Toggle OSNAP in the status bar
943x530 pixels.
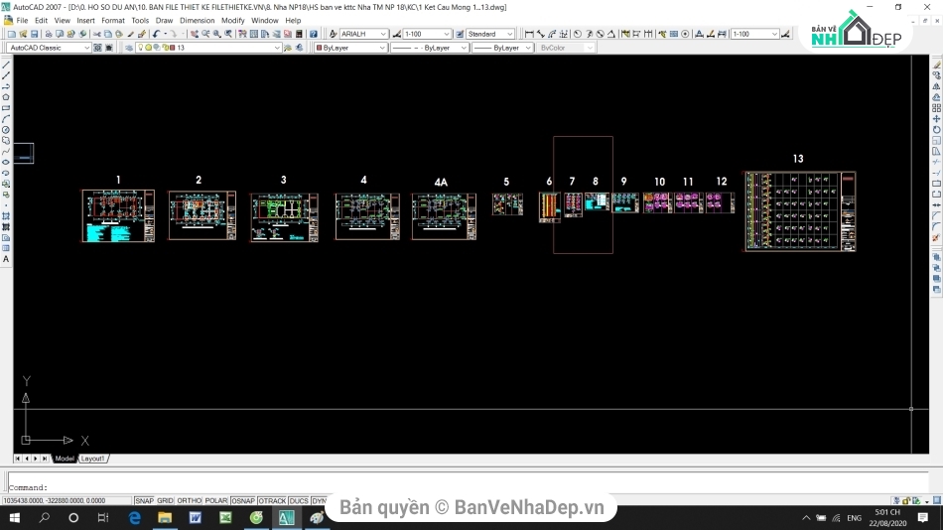tap(242, 501)
